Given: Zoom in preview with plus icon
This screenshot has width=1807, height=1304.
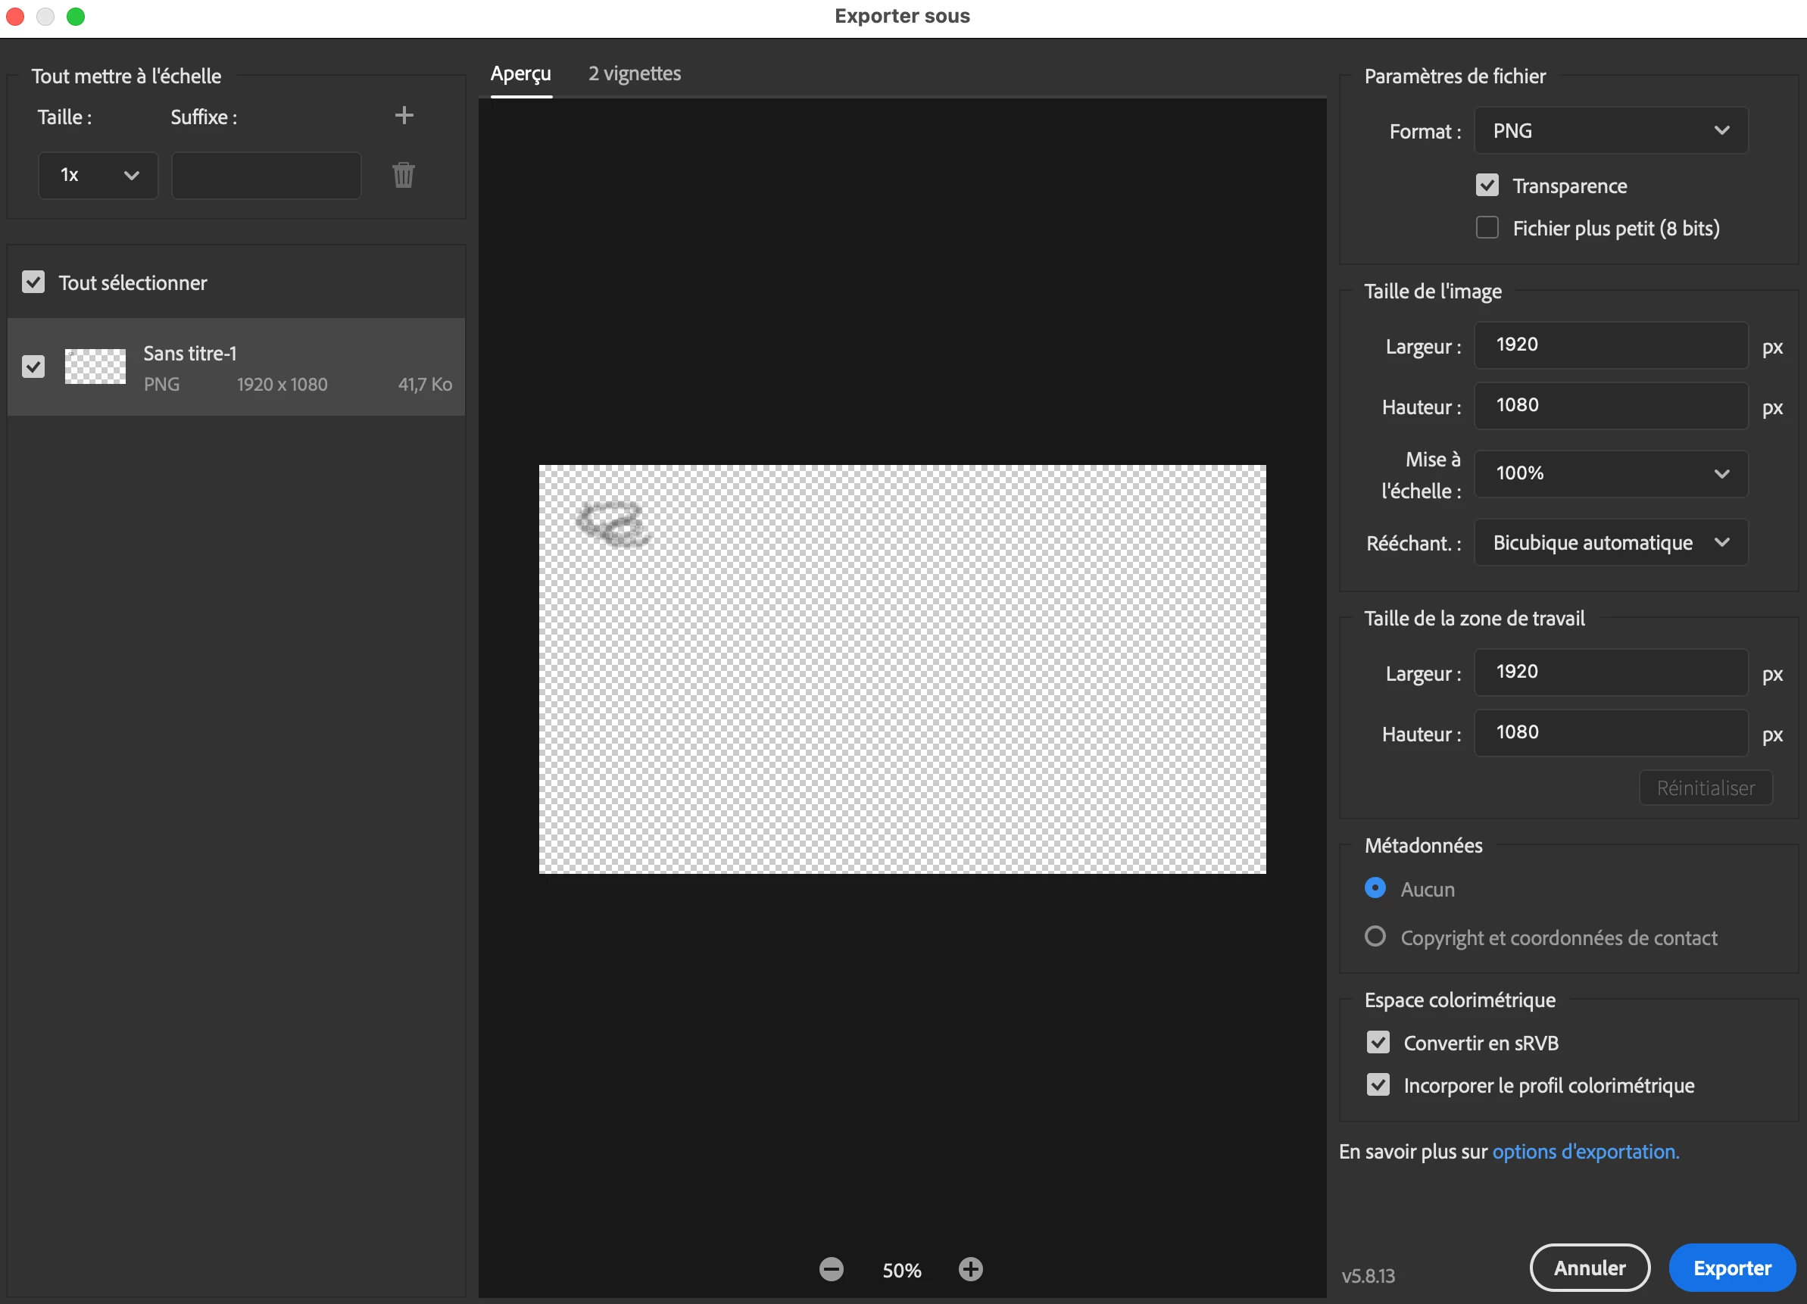Looking at the screenshot, I should (969, 1269).
